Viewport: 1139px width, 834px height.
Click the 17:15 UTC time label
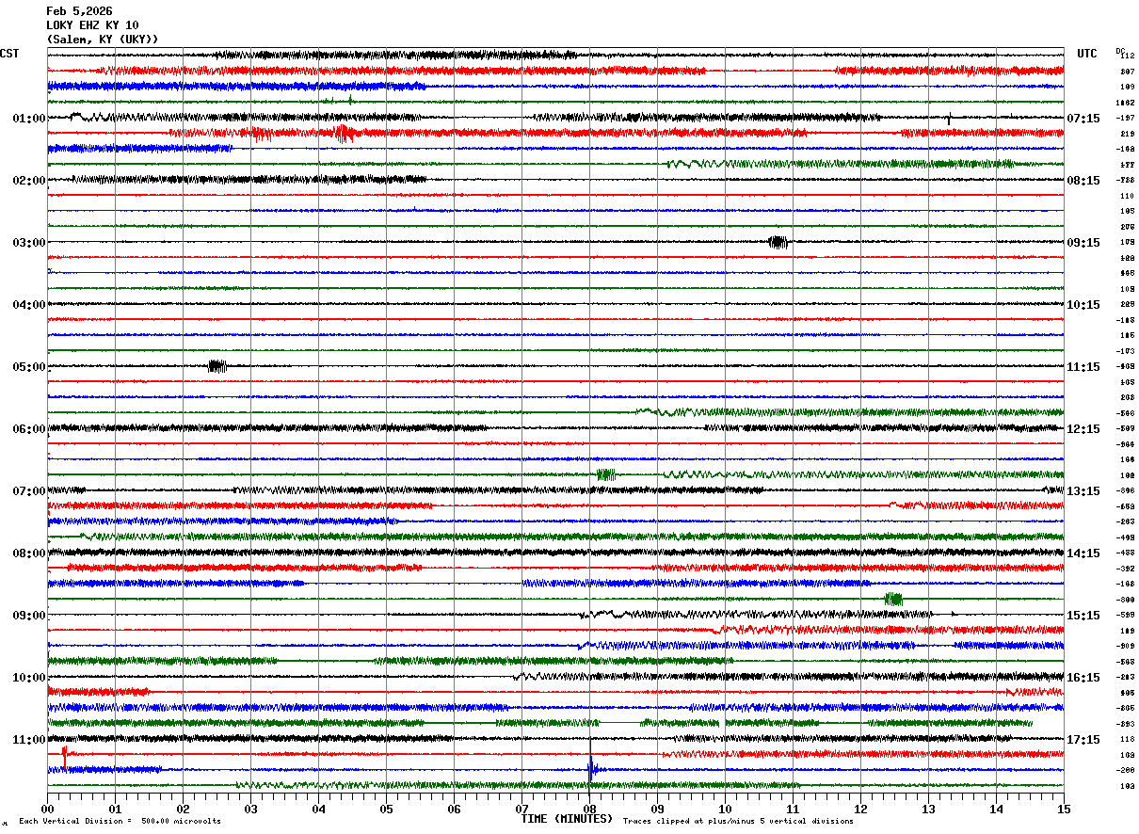click(1083, 740)
